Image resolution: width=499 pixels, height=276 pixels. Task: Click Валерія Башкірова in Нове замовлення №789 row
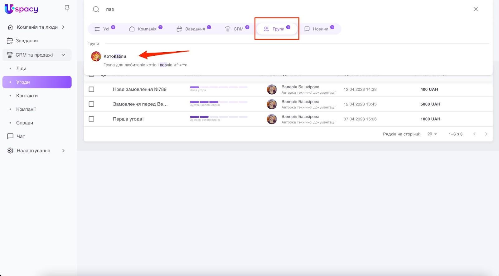tap(300, 87)
